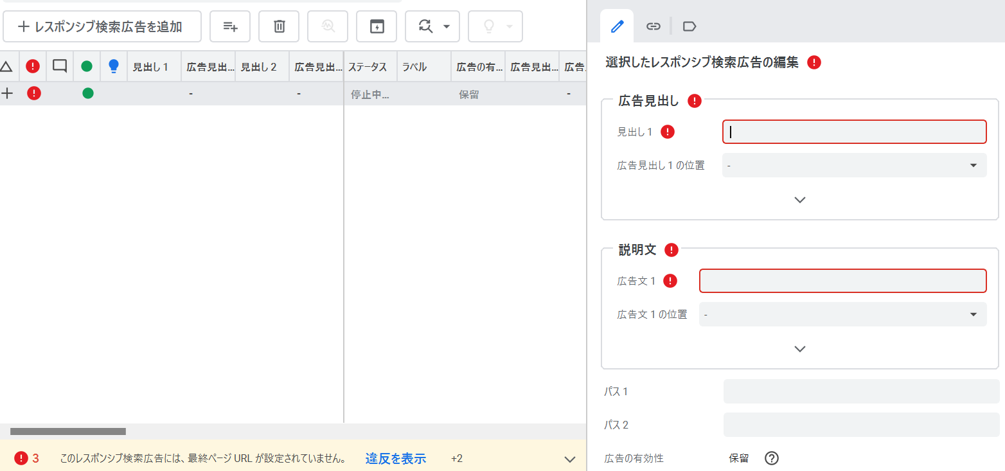Click the trash delete icon in toolbar
The width and height of the screenshot is (1005, 471).
click(279, 26)
